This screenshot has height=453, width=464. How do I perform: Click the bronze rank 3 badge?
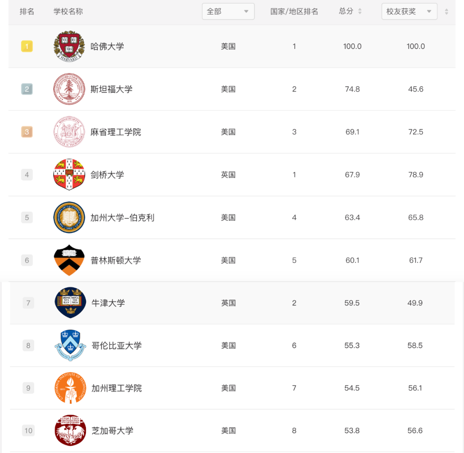[x=27, y=132]
